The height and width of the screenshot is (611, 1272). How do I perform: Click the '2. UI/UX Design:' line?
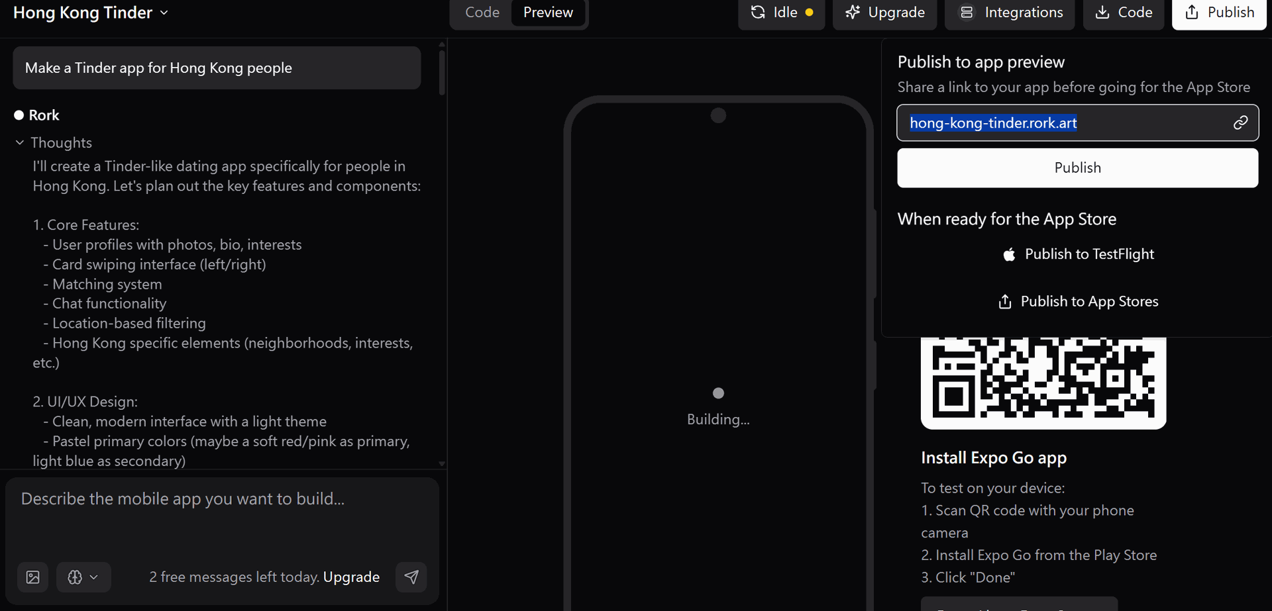pyautogui.click(x=85, y=402)
